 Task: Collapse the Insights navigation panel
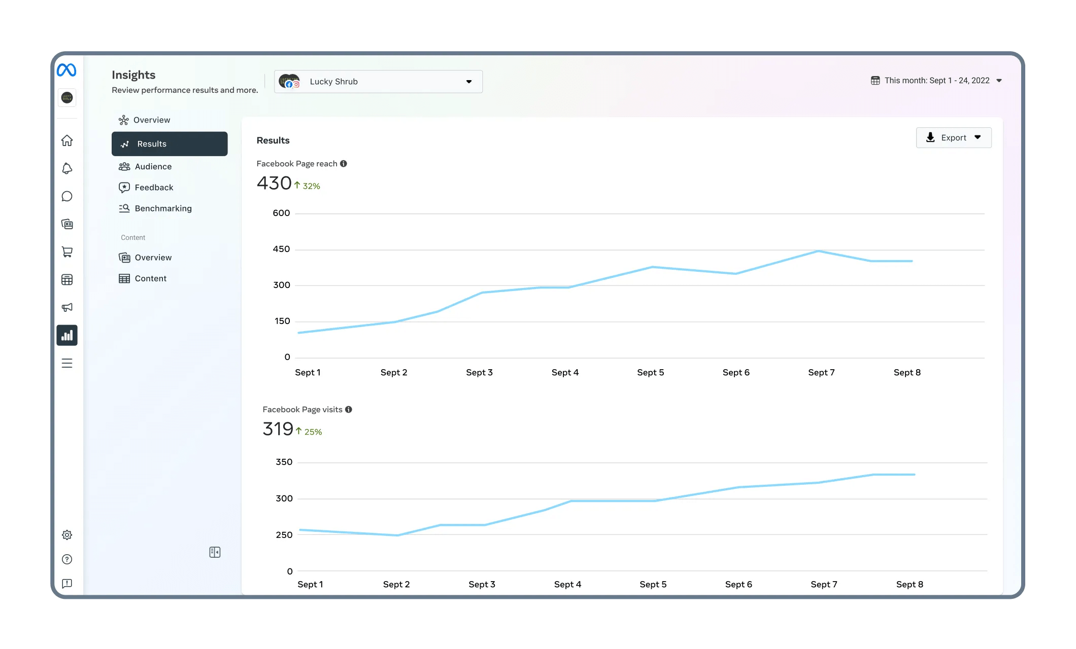tap(215, 552)
